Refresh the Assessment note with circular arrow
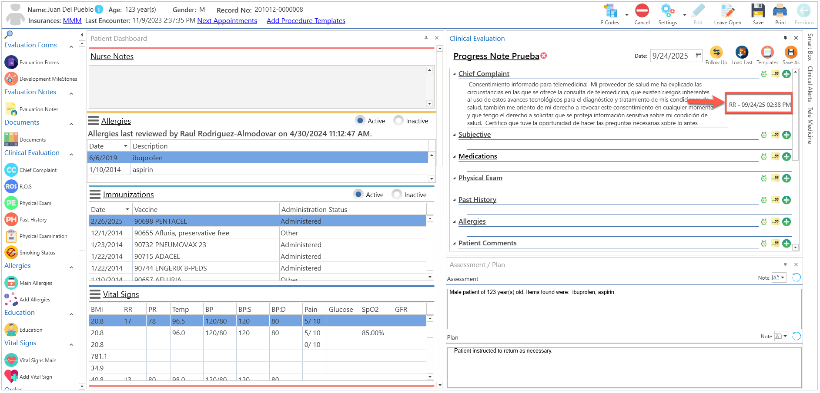This screenshot has height=393, width=820. click(x=797, y=277)
